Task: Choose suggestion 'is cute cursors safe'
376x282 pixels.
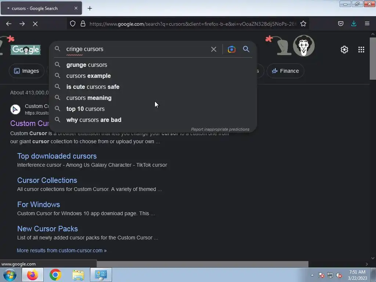Action: (x=153, y=87)
